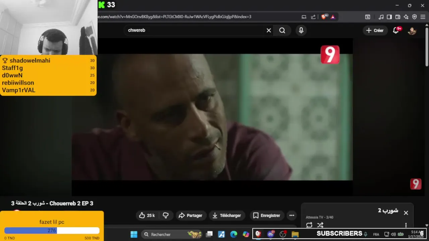Click Staff1g in the leaderboard overlay
This screenshot has height=241, width=429.
click(x=12, y=68)
